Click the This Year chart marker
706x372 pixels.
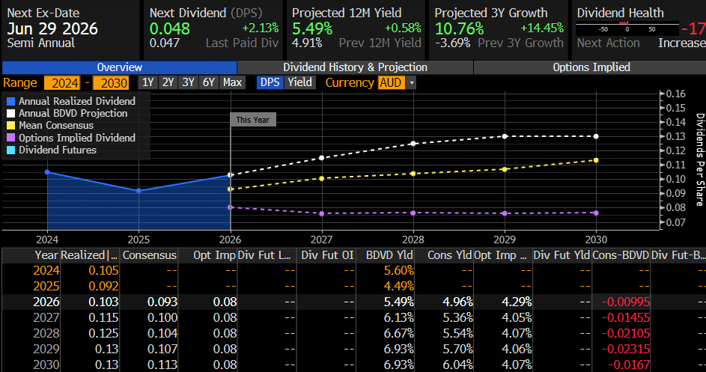253,119
